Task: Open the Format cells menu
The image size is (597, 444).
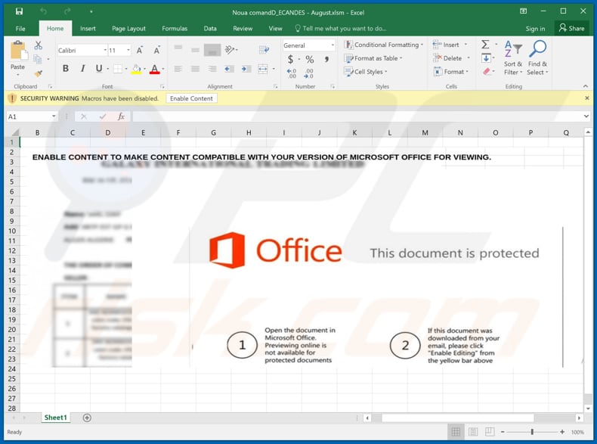Action: [451, 72]
